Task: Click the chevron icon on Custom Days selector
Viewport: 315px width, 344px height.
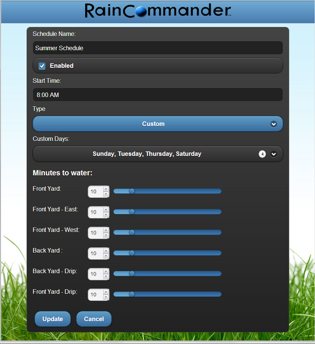Action: (x=274, y=154)
